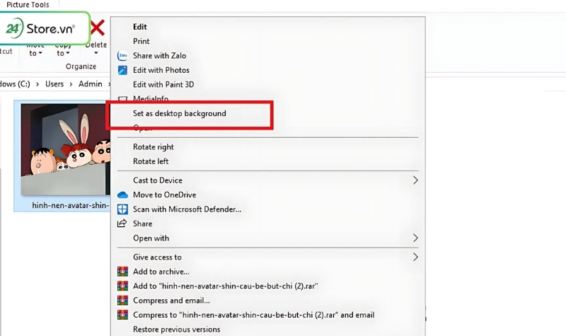
Task: Open the Delete dropdown arrow in ribbon
Action: (96, 53)
